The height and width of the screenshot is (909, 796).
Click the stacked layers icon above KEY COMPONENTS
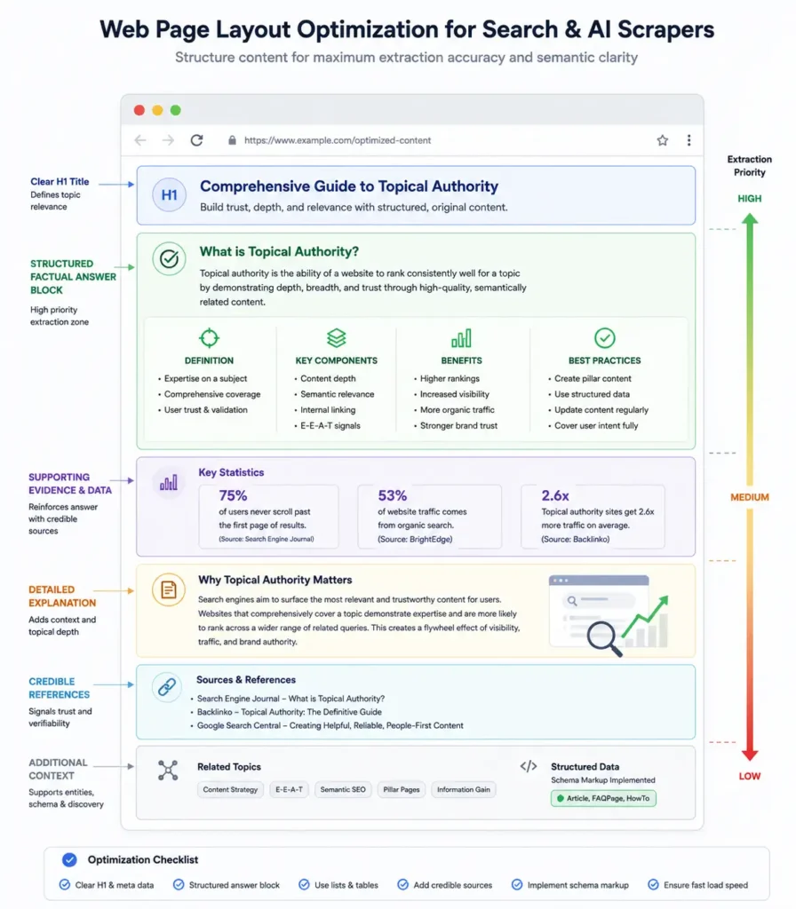[336, 337]
